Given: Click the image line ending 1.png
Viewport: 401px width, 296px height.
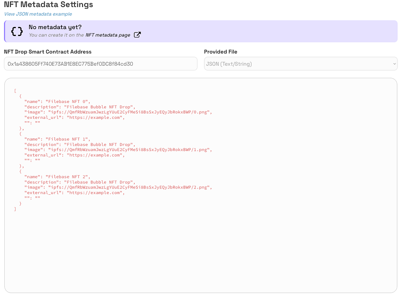Looking at the screenshot, I should [x=118, y=150].
